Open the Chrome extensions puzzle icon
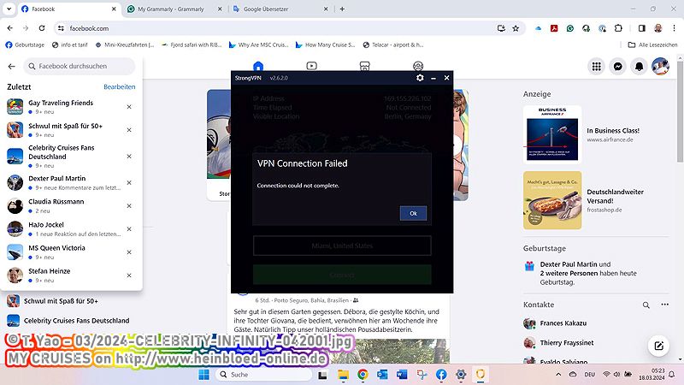The height and width of the screenshot is (385, 684). click(618, 28)
